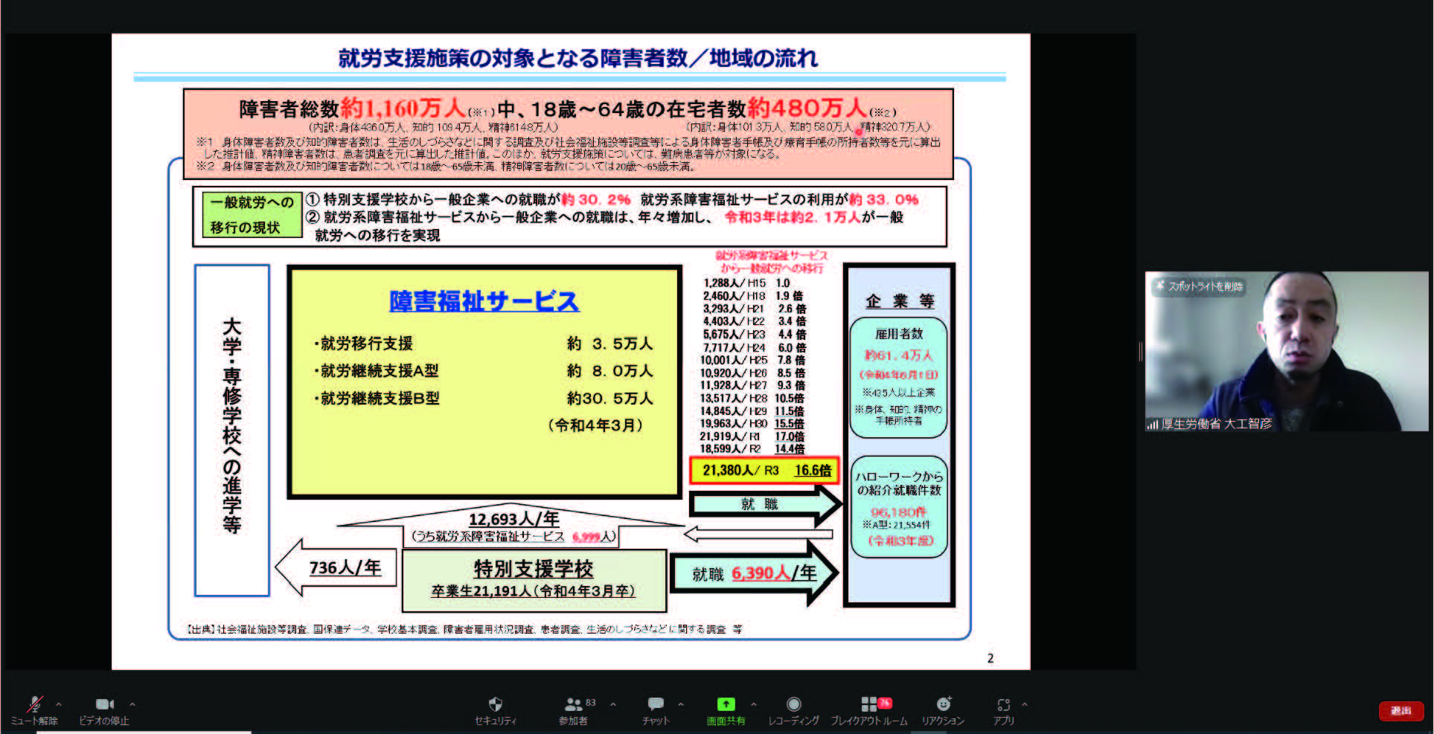
Task: Click the divider handle left of speaker video
Action: pos(1140,352)
